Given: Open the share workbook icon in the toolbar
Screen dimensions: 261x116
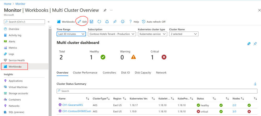Looking at the screenshot, I should pyautogui.click(x=107, y=22).
